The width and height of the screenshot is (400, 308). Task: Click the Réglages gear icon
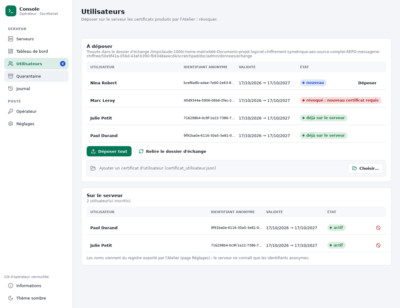pos(11,124)
